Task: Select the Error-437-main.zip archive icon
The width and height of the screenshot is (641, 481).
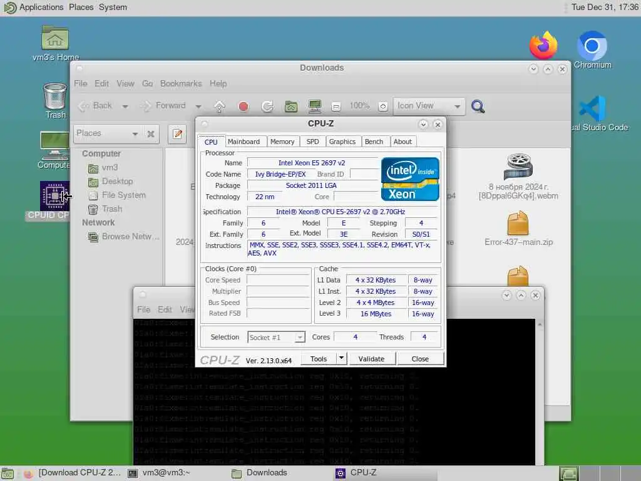Action: click(518, 223)
